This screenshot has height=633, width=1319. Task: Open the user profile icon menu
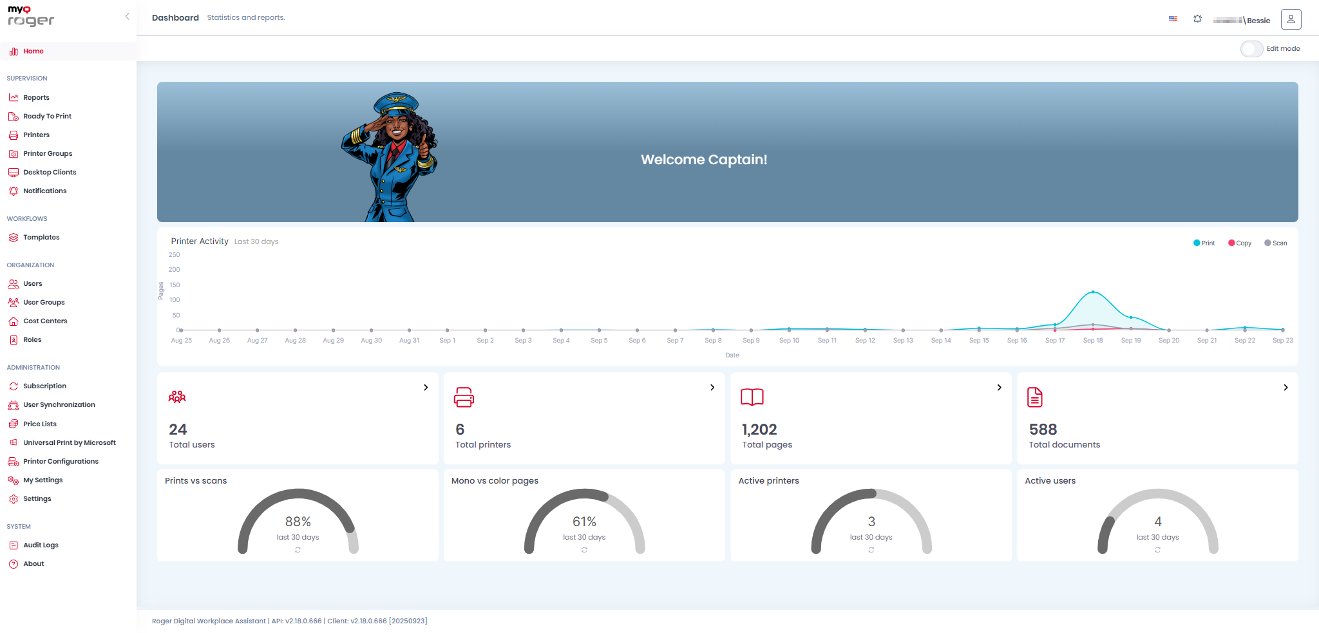point(1291,19)
